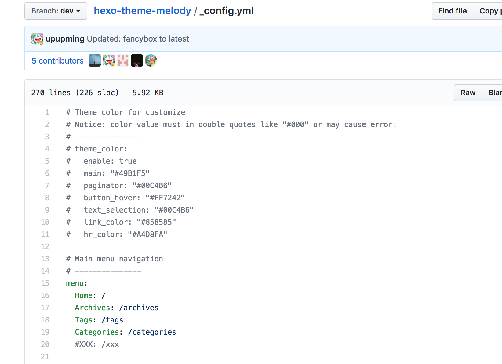The image size is (502, 364).
Task: Click the Raw button
Action: [468, 93]
